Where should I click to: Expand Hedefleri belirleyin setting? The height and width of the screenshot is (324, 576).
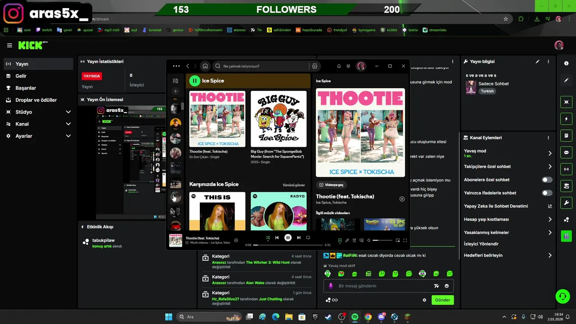[x=508, y=256]
